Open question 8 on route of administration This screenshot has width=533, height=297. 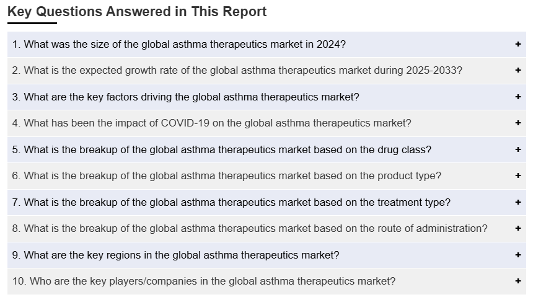[250, 228]
